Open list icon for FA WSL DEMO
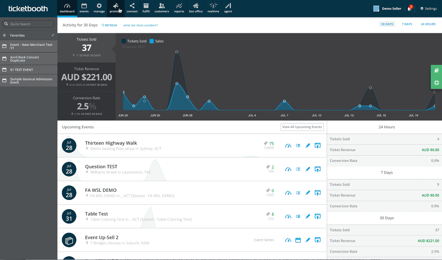 [298, 193]
